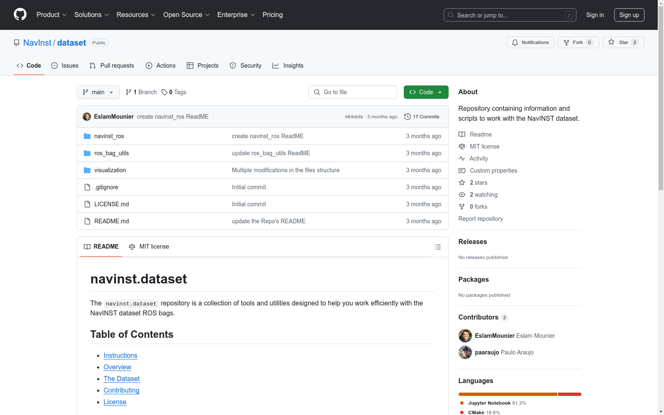Click the fork icon beside 0 forks

tap(462, 207)
